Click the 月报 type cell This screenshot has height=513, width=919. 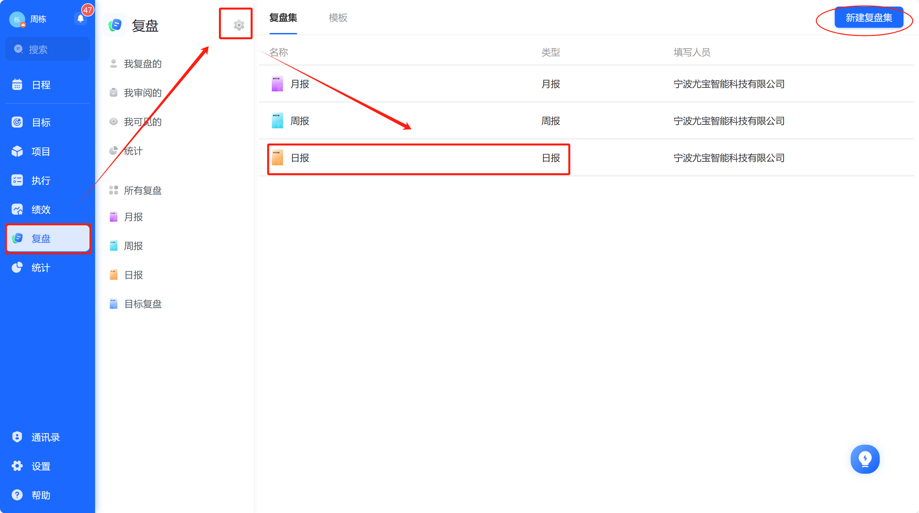tap(550, 84)
